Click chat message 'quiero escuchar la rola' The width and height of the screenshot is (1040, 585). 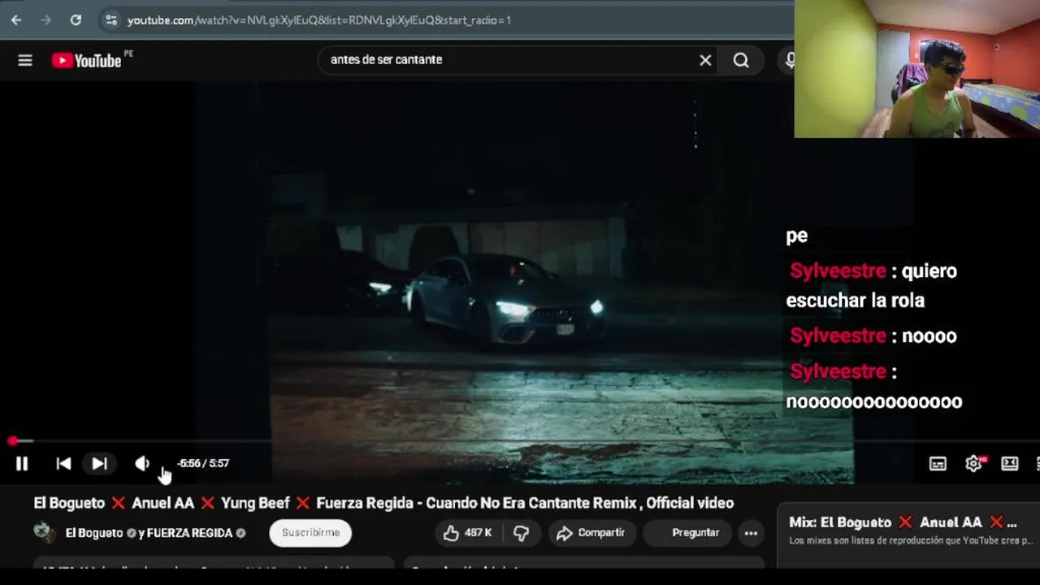[871, 285]
